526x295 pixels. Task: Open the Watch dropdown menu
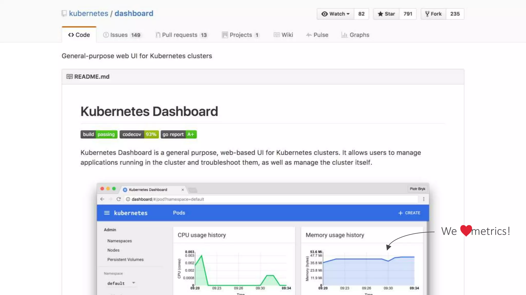(335, 14)
